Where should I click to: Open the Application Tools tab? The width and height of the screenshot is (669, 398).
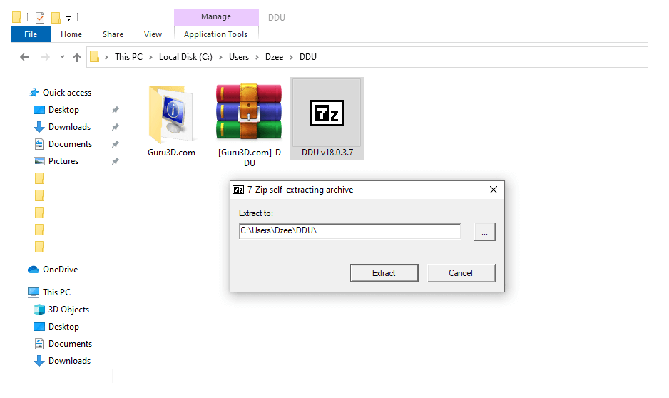(x=215, y=34)
